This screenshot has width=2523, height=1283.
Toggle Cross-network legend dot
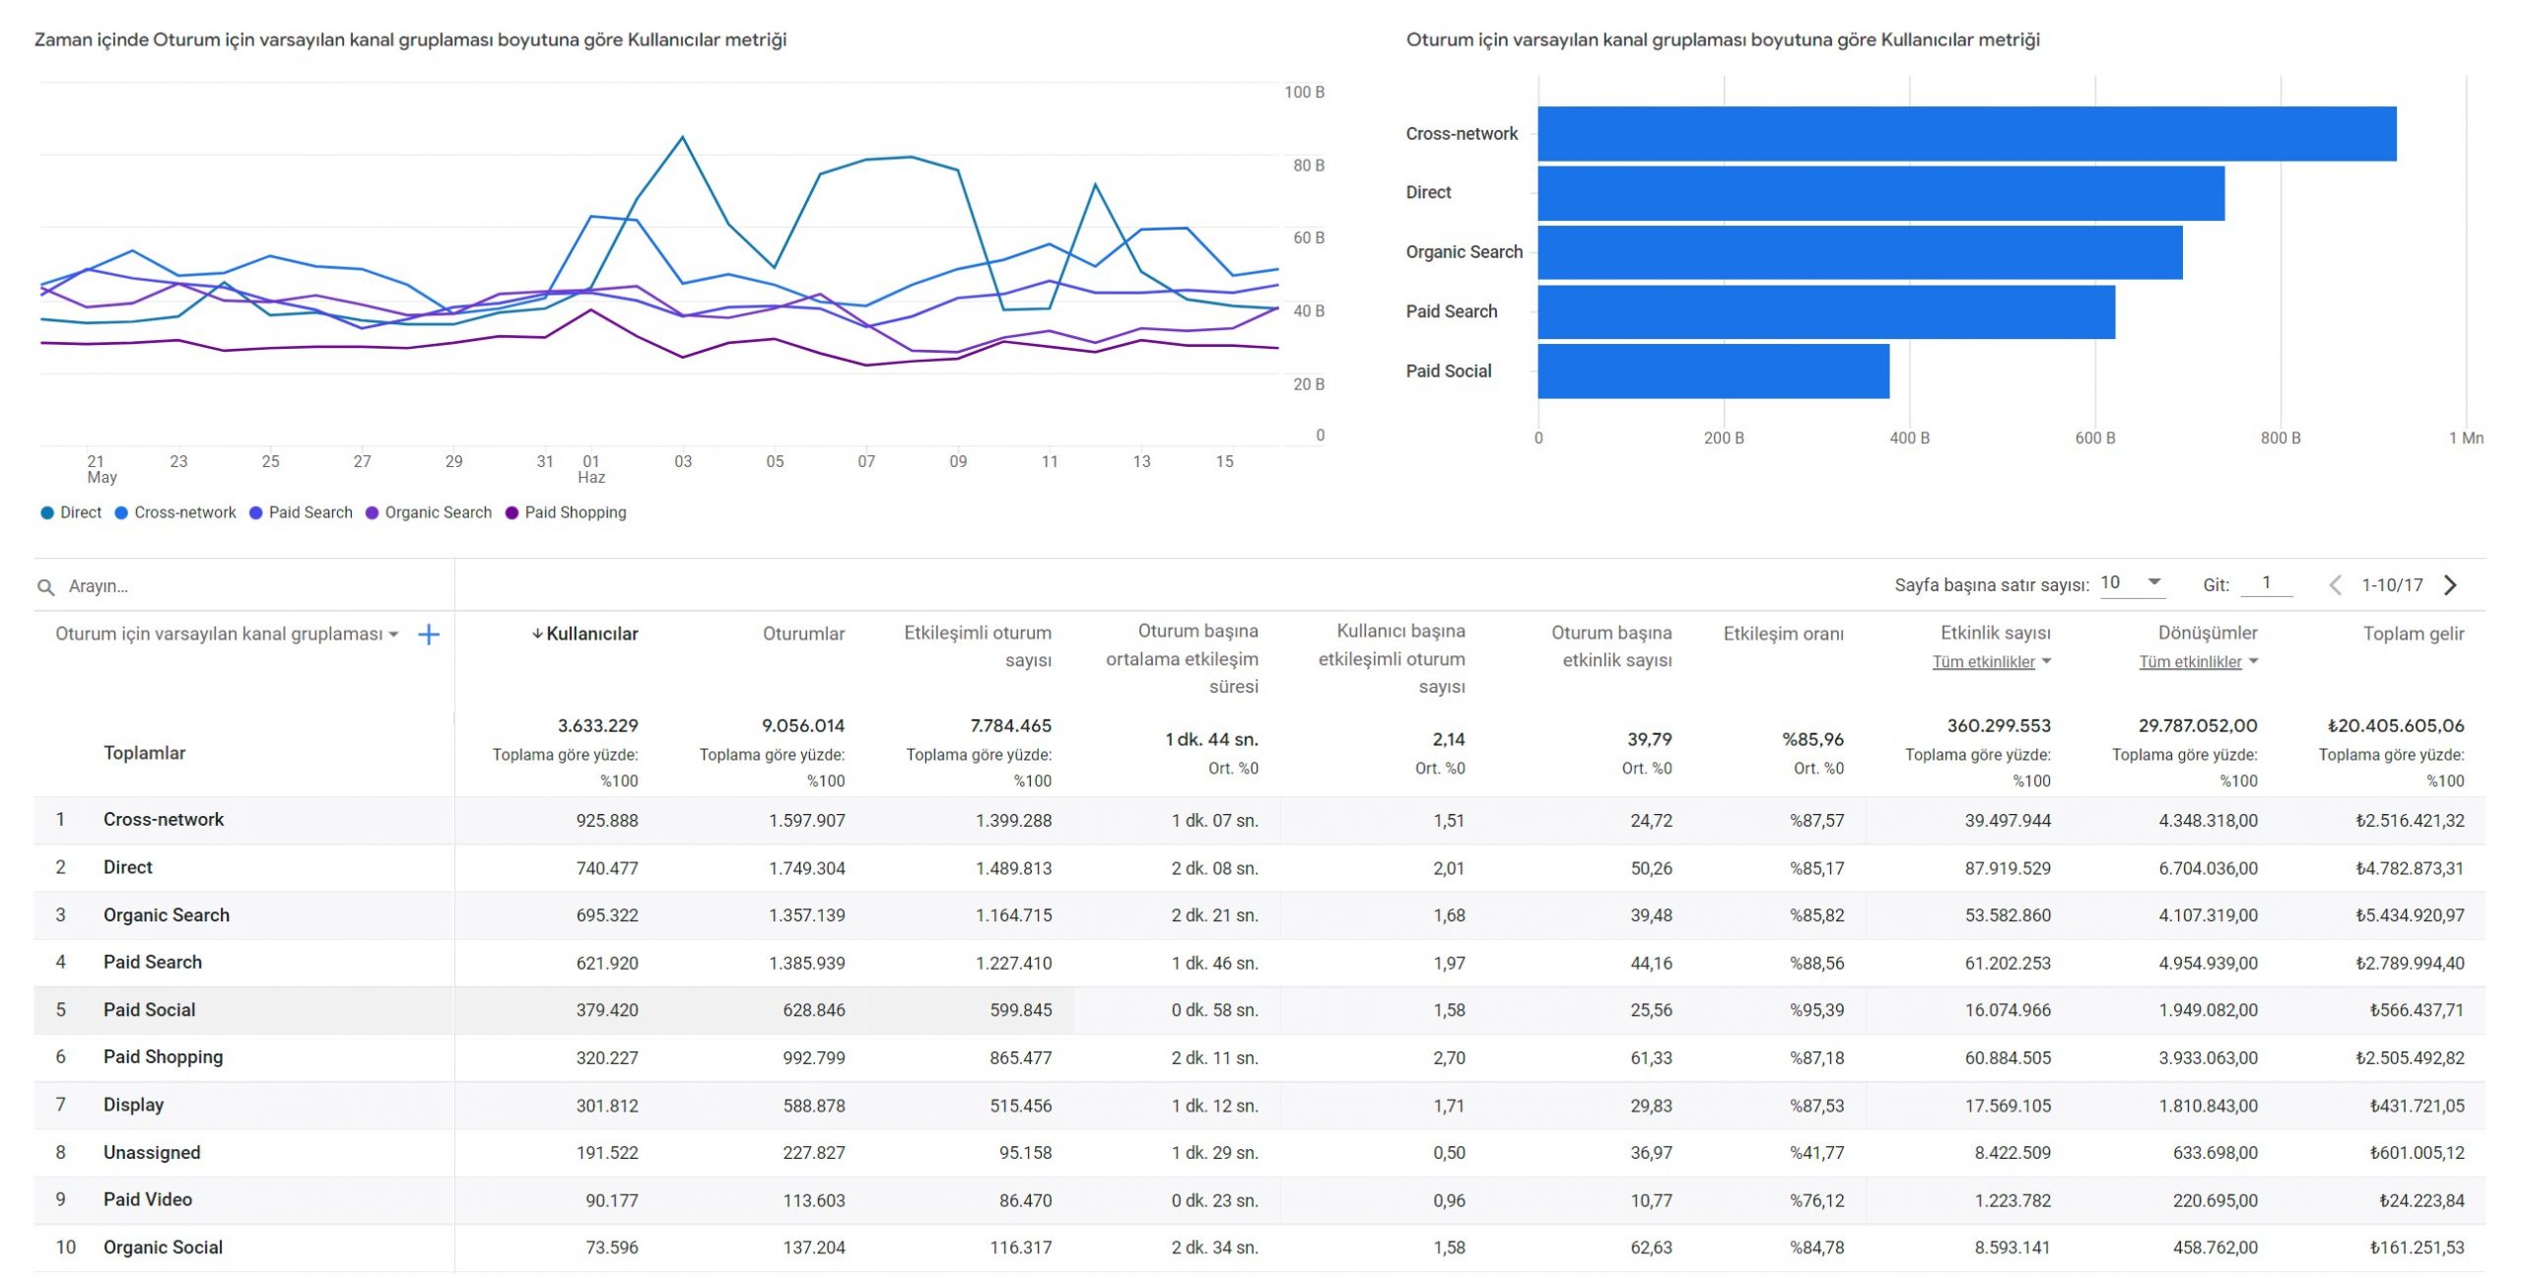coord(121,512)
